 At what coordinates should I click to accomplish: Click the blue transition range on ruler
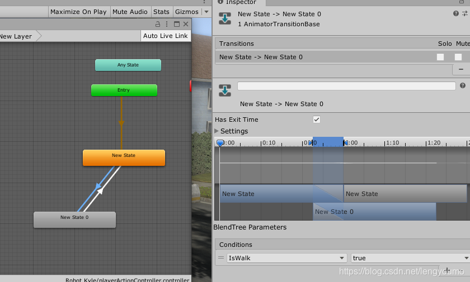pos(328,142)
